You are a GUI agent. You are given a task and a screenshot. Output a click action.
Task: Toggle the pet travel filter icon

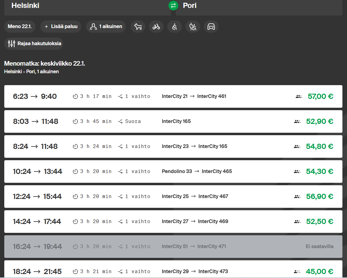point(138,27)
